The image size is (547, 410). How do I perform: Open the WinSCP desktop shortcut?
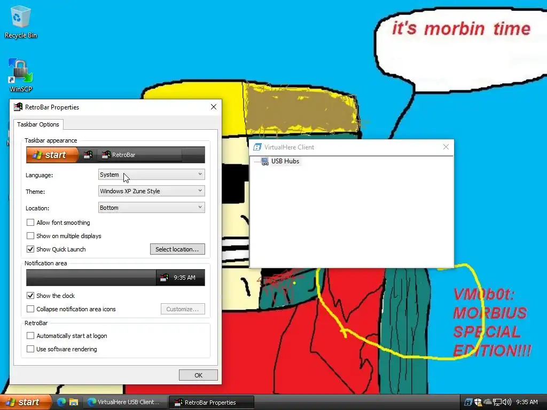(x=21, y=75)
